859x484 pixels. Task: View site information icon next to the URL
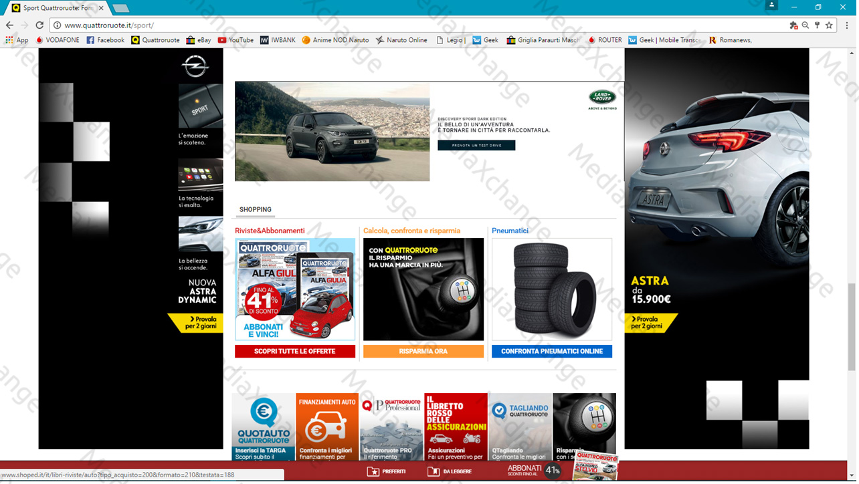(x=58, y=25)
